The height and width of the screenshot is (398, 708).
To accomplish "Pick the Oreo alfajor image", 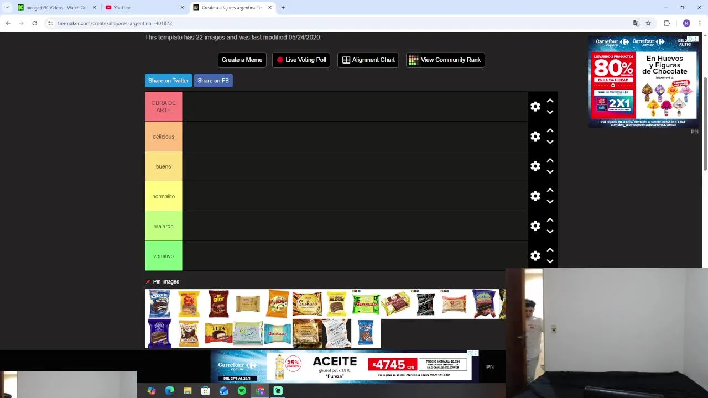I will 159,303.
